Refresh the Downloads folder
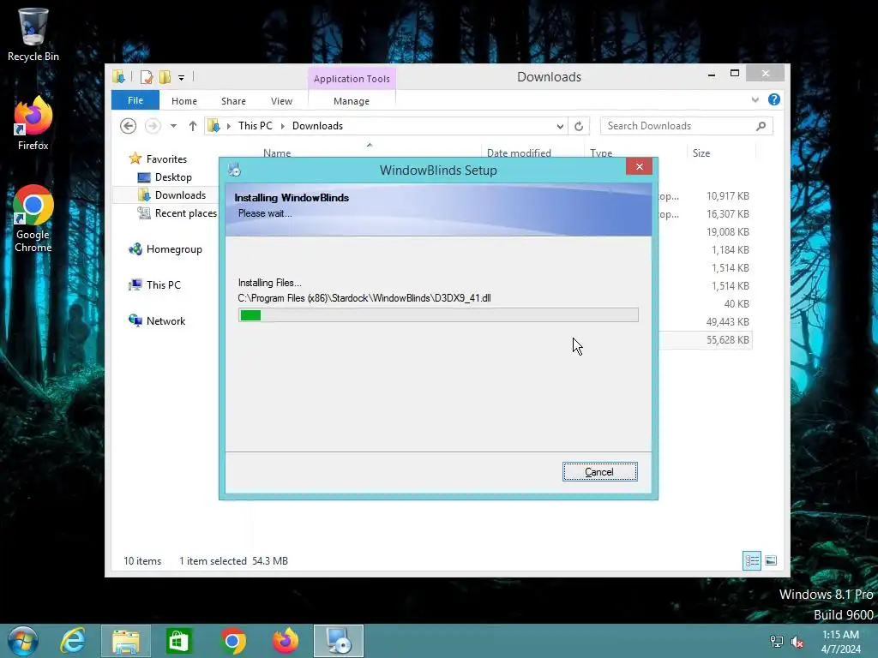The width and height of the screenshot is (878, 658). pos(579,127)
